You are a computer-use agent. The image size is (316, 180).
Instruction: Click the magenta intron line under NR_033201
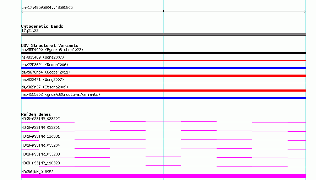coord(163,130)
